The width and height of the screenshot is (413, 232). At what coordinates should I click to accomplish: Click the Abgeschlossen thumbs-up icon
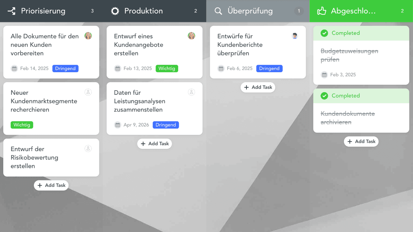[322, 11]
